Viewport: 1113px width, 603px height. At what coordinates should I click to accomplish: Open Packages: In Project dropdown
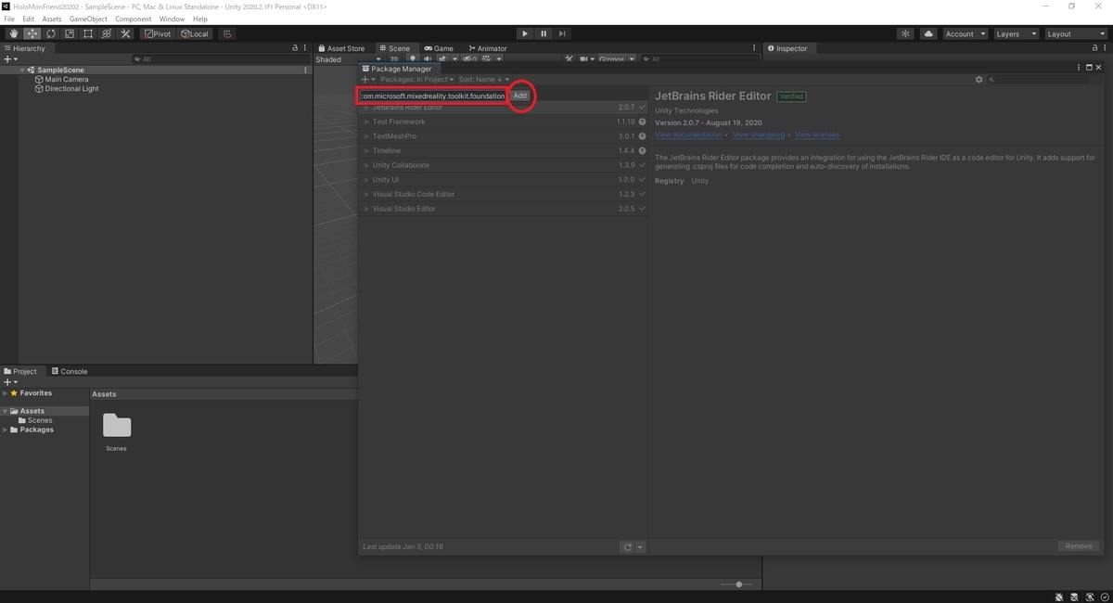(x=417, y=80)
